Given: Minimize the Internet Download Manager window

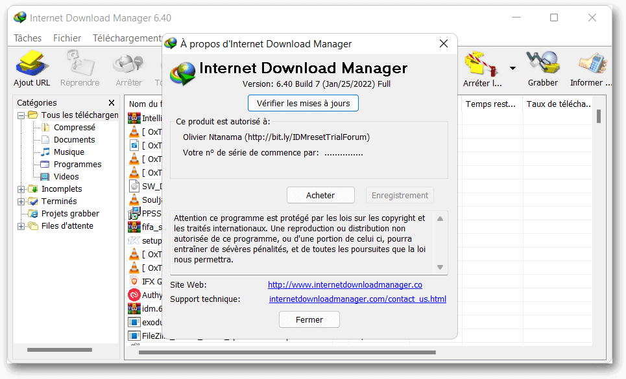Looking at the screenshot, I should click(516, 17).
